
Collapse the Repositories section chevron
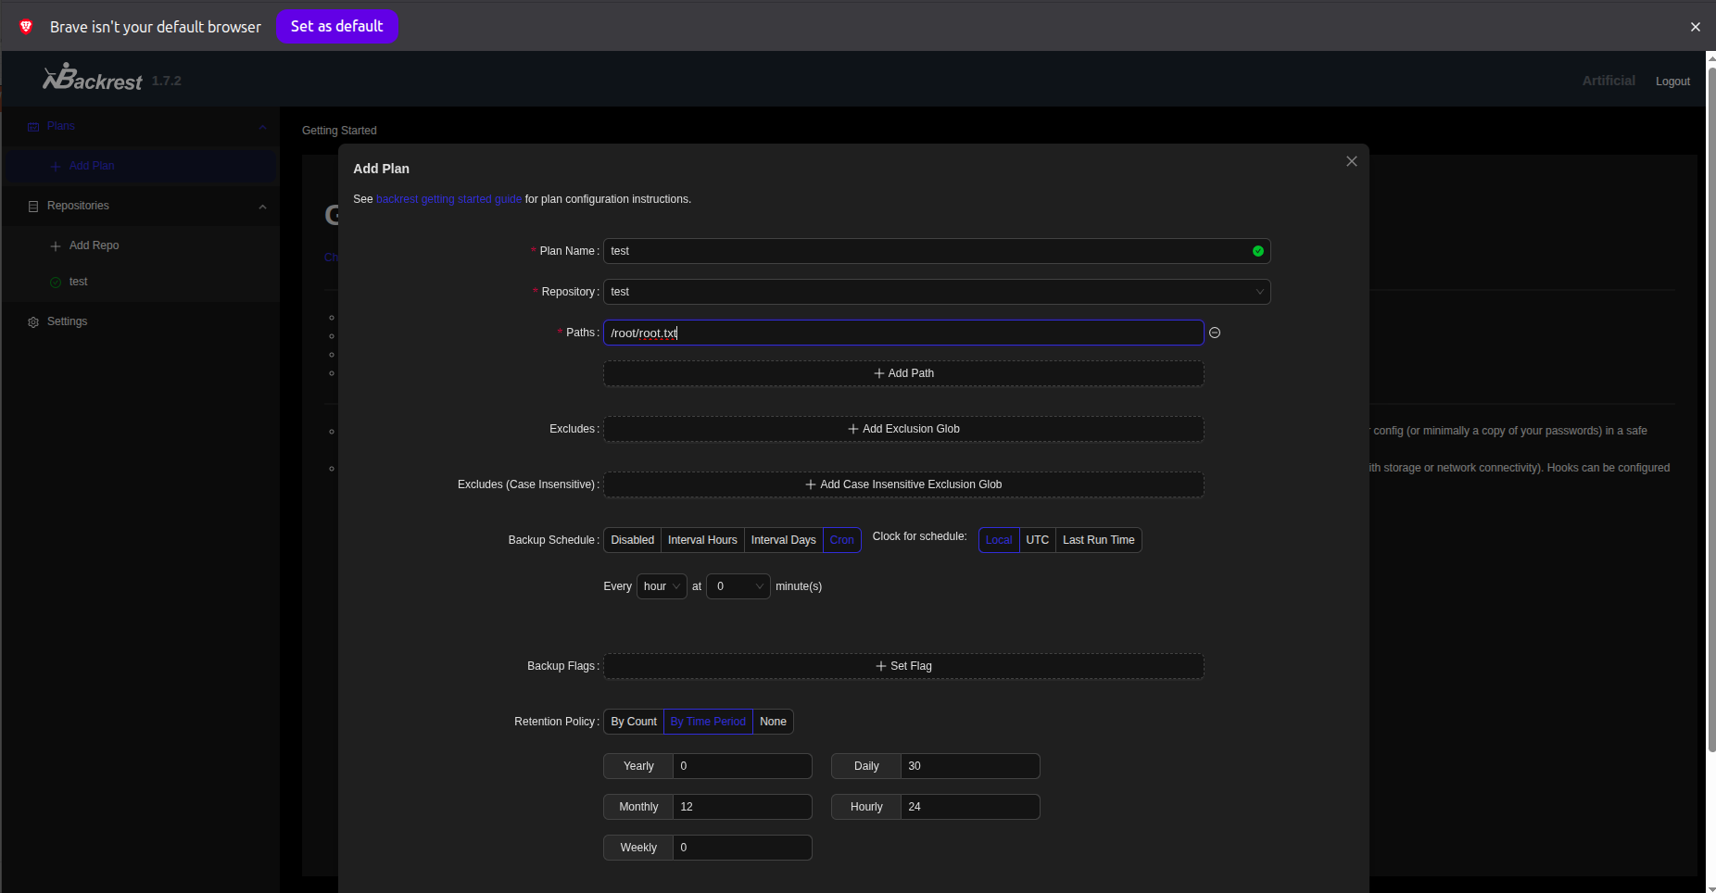coord(262,207)
